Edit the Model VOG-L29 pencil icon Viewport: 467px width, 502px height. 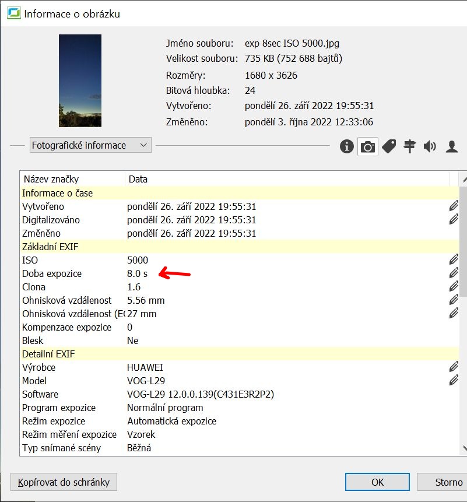tap(454, 380)
